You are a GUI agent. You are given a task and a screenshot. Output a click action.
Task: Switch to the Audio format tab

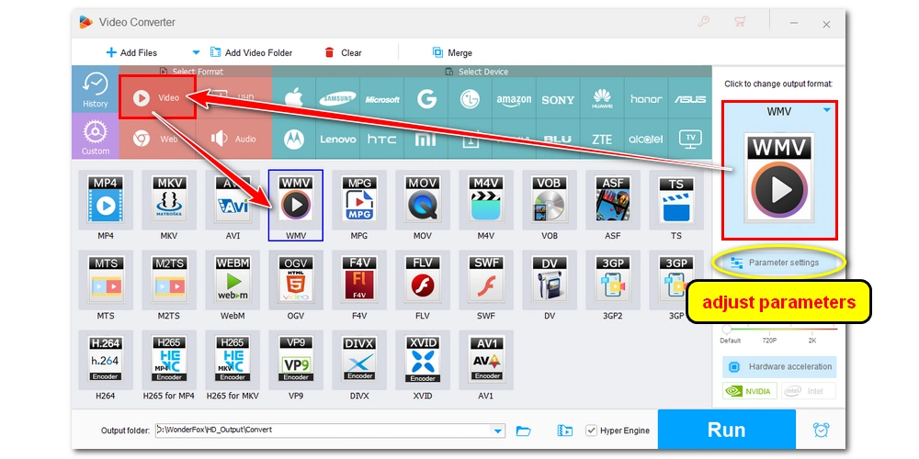click(233, 139)
